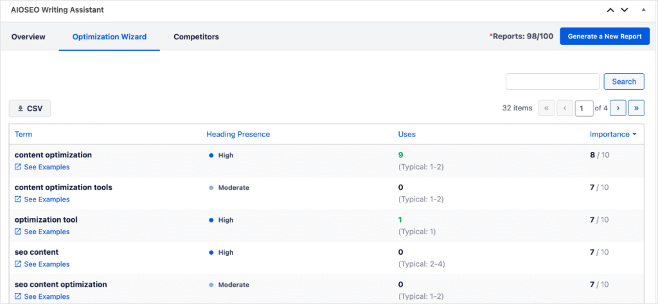Click the Reports: 98/100 counter

click(x=521, y=37)
